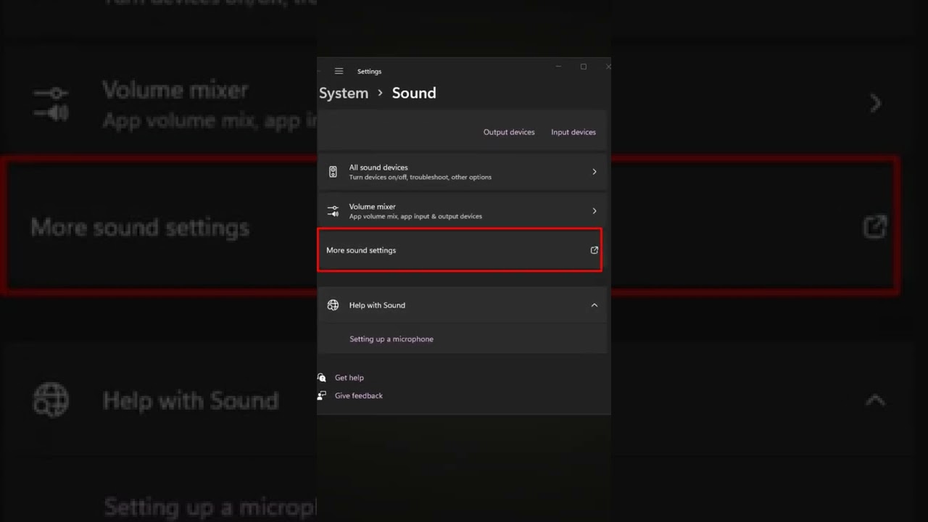Click the Settings window title text
Image resolution: width=928 pixels, height=522 pixels.
[x=369, y=71]
